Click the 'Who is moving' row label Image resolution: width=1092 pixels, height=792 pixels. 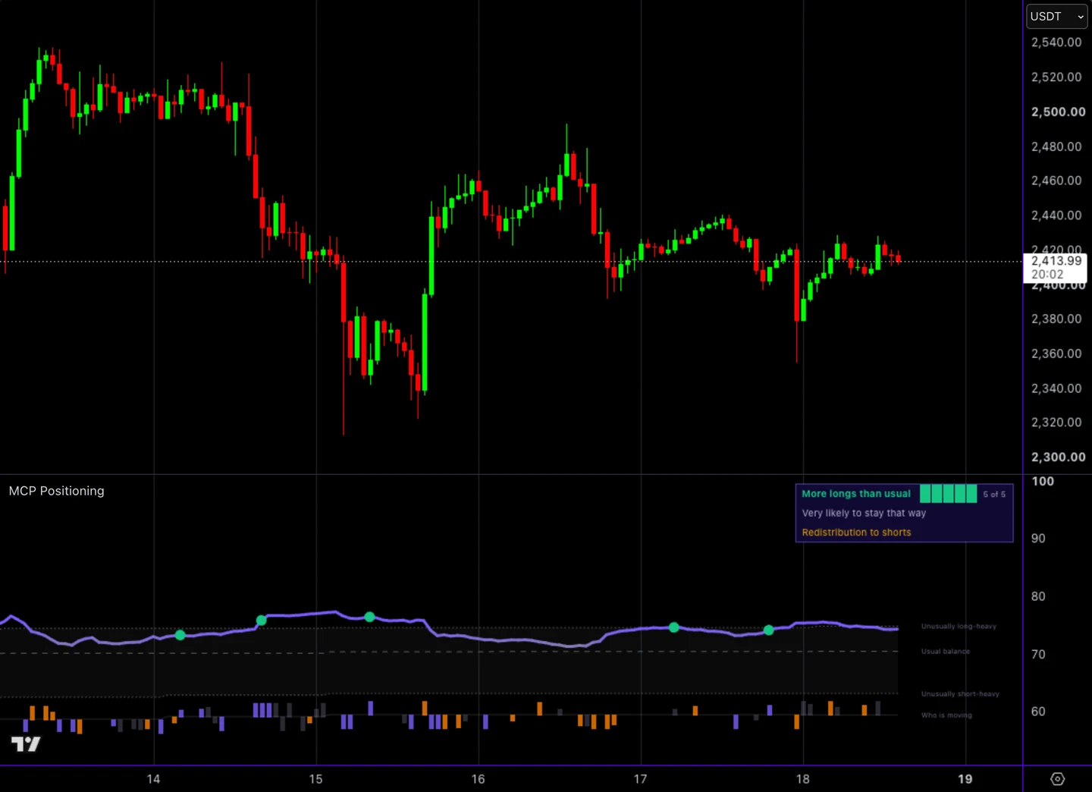tap(946, 715)
